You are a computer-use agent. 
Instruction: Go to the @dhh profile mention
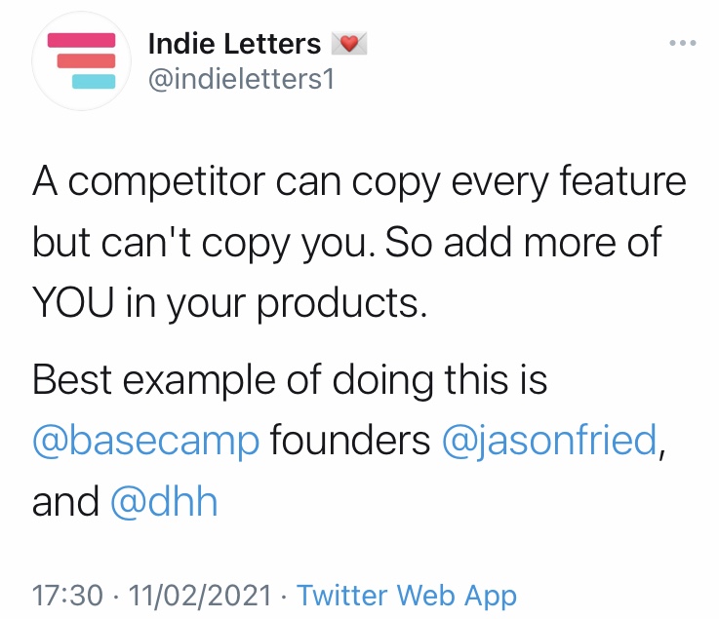[x=164, y=502]
